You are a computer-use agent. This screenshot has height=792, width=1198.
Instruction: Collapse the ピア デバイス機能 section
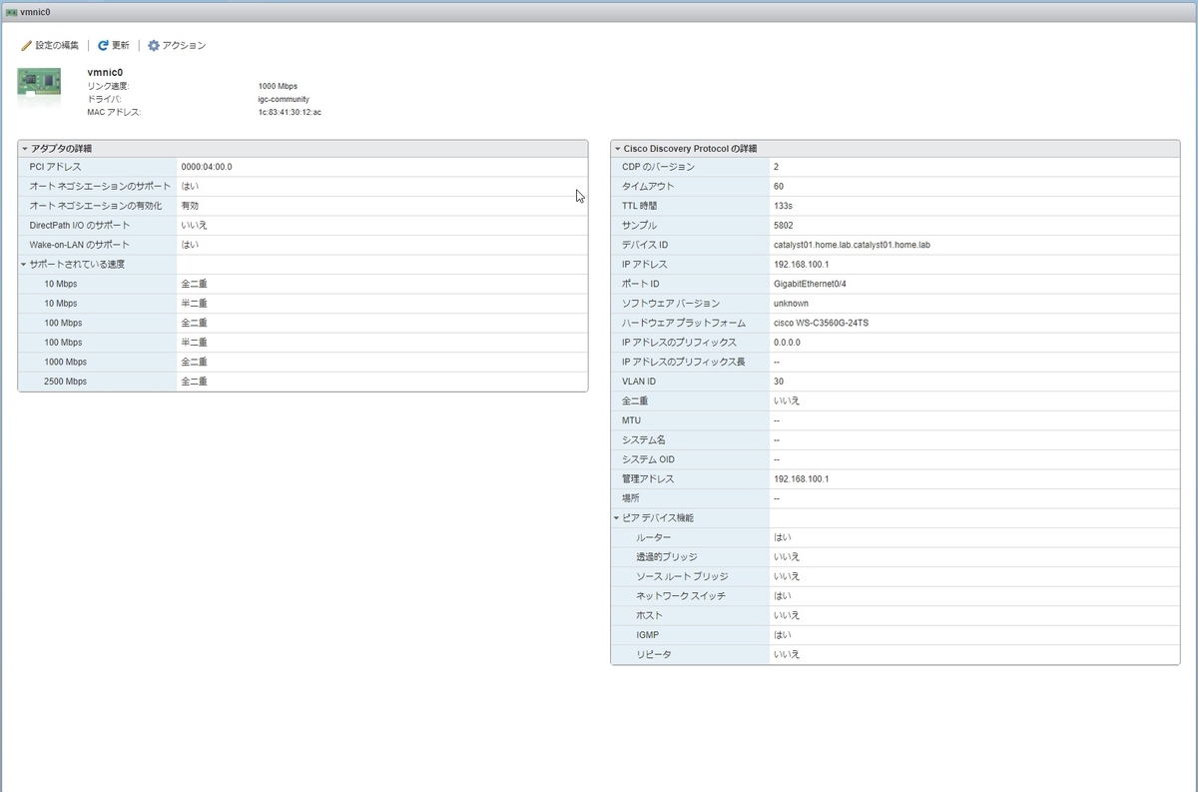pyautogui.click(x=617, y=518)
